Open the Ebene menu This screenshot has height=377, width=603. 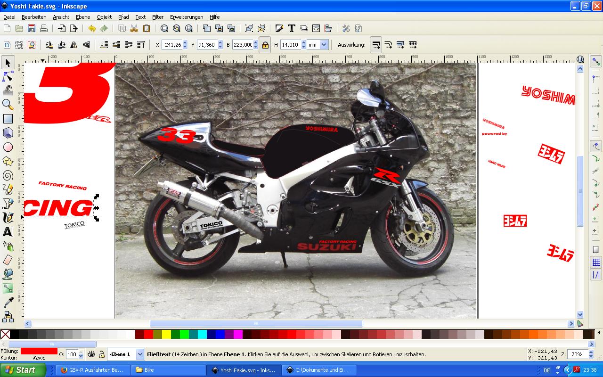[83, 17]
